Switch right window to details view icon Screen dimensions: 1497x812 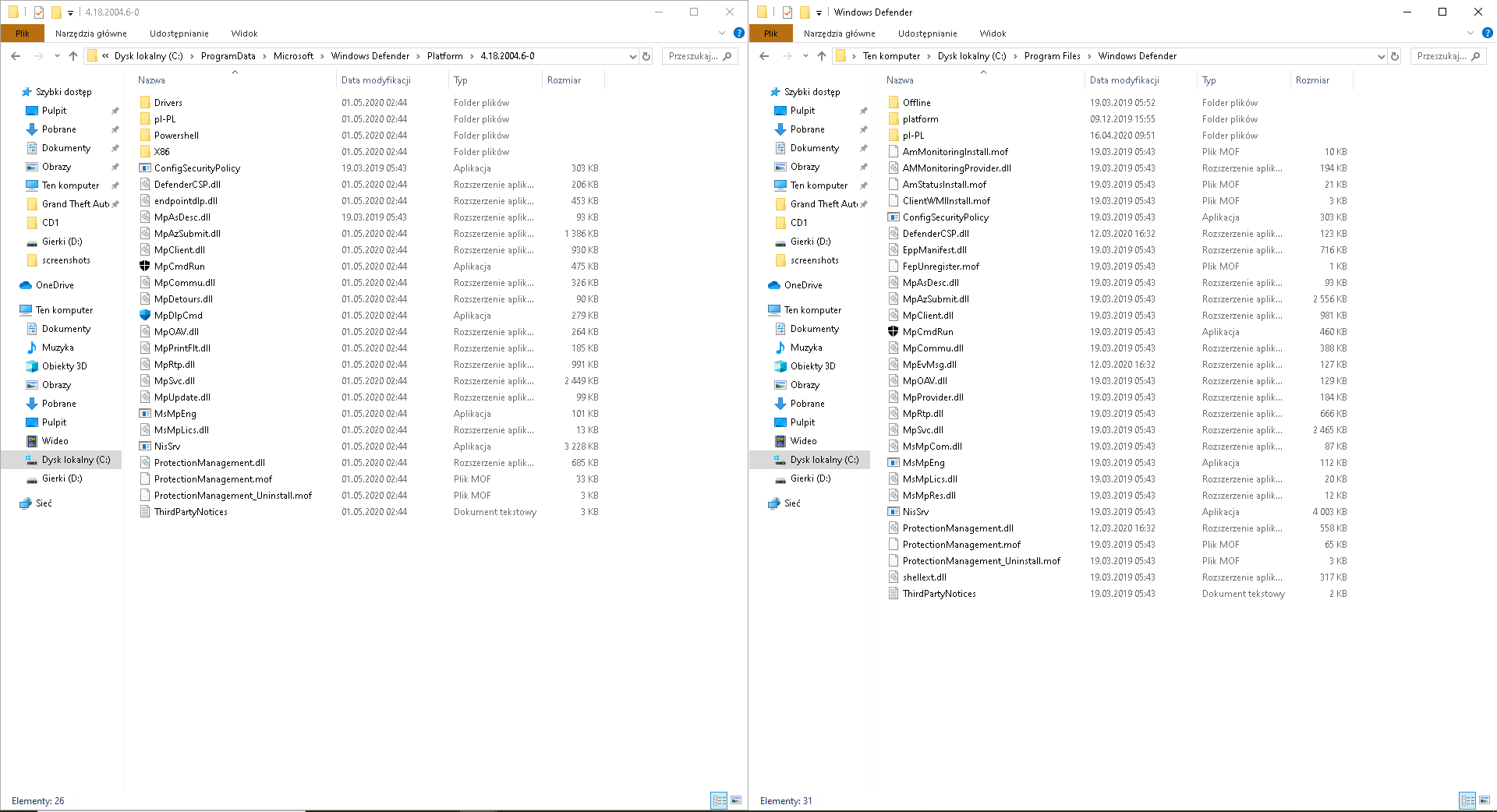click(1467, 800)
